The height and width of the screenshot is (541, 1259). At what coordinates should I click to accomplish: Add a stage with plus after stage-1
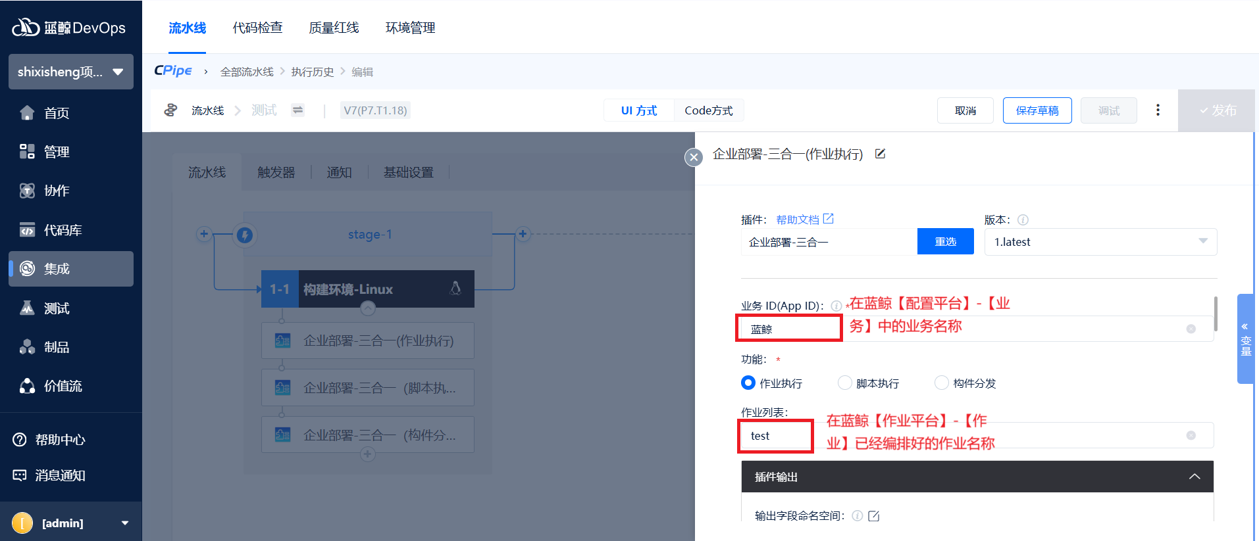point(523,234)
